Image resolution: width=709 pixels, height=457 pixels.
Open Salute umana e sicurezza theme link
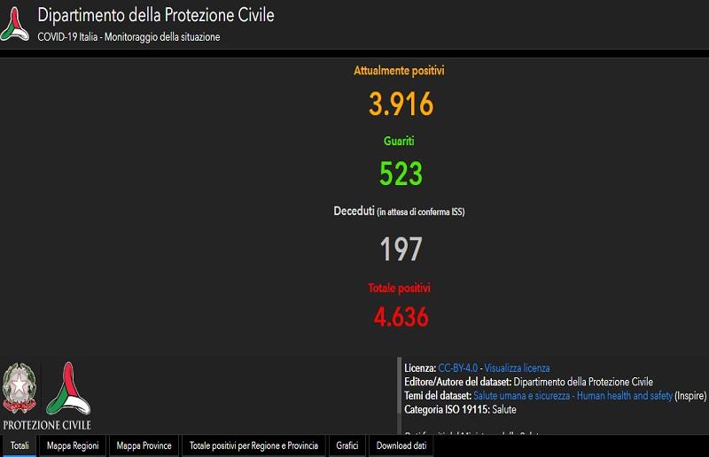tap(573, 396)
